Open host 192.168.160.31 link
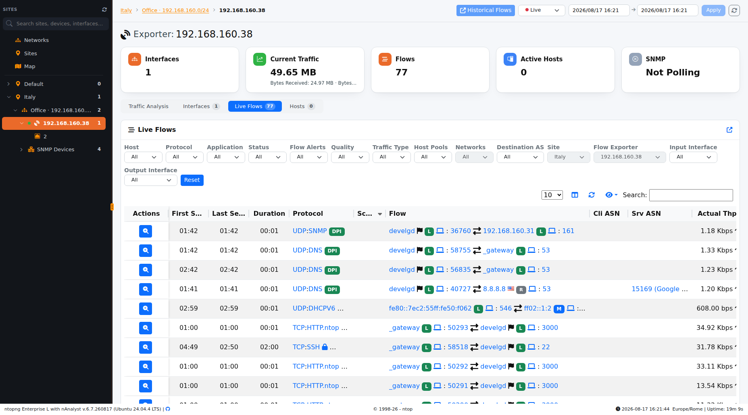The width and height of the screenshot is (748, 415). (x=508, y=231)
